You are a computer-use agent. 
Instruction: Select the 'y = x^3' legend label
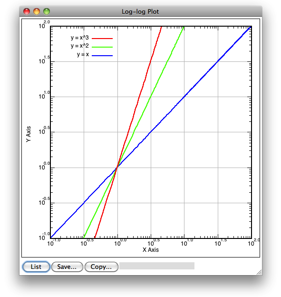pos(80,38)
